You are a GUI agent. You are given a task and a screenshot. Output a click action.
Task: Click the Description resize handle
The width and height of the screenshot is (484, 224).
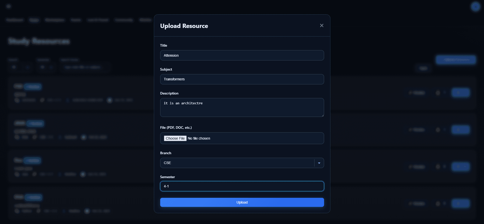pyautogui.click(x=322, y=115)
